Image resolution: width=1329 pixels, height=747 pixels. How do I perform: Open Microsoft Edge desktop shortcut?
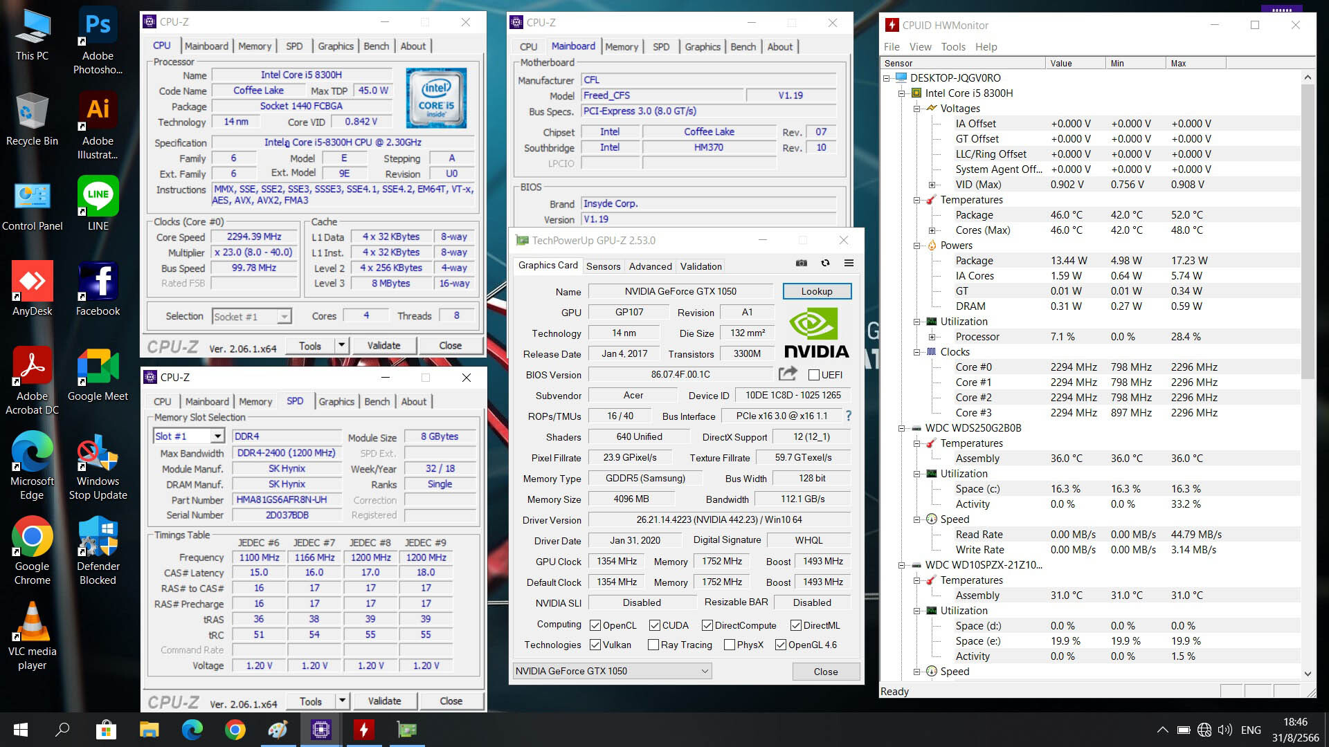33,466
